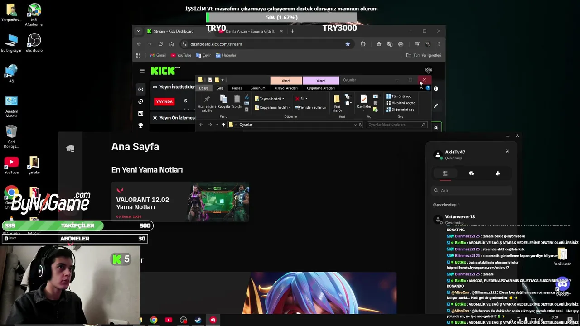The width and height of the screenshot is (580, 326).
Task: Open the trophy icon in Kick sidebar
Action: pyautogui.click(x=140, y=125)
